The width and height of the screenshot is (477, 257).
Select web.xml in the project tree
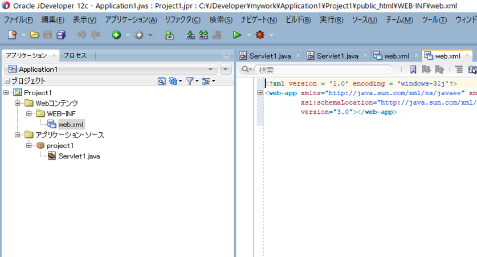[x=71, y=124]
